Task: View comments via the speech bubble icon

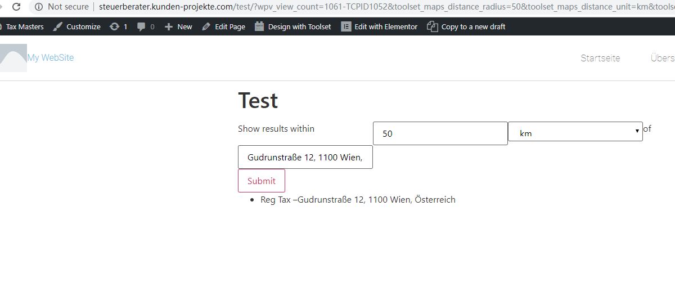Action: 146,26
